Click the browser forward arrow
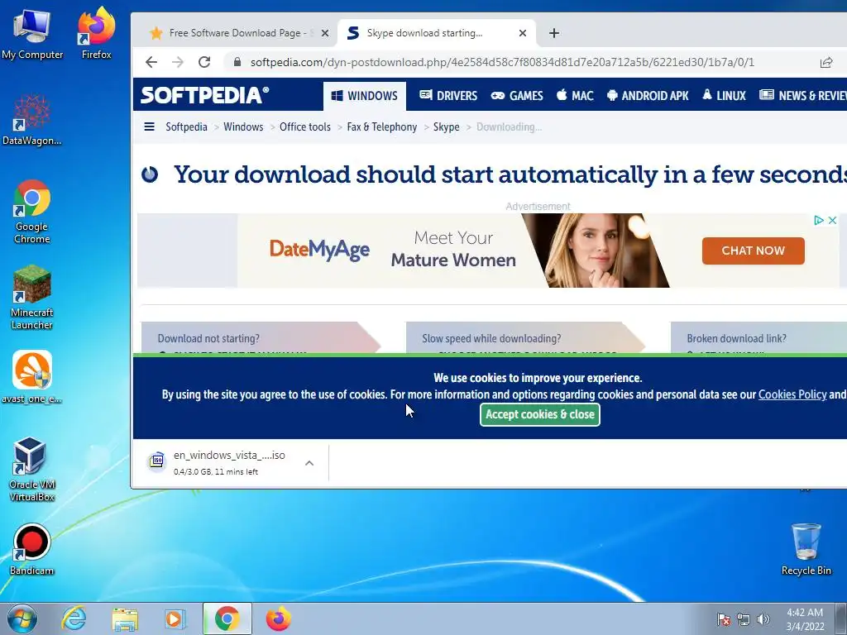Image resolution: width=847 pixels, height=635 pixels. 178,62
